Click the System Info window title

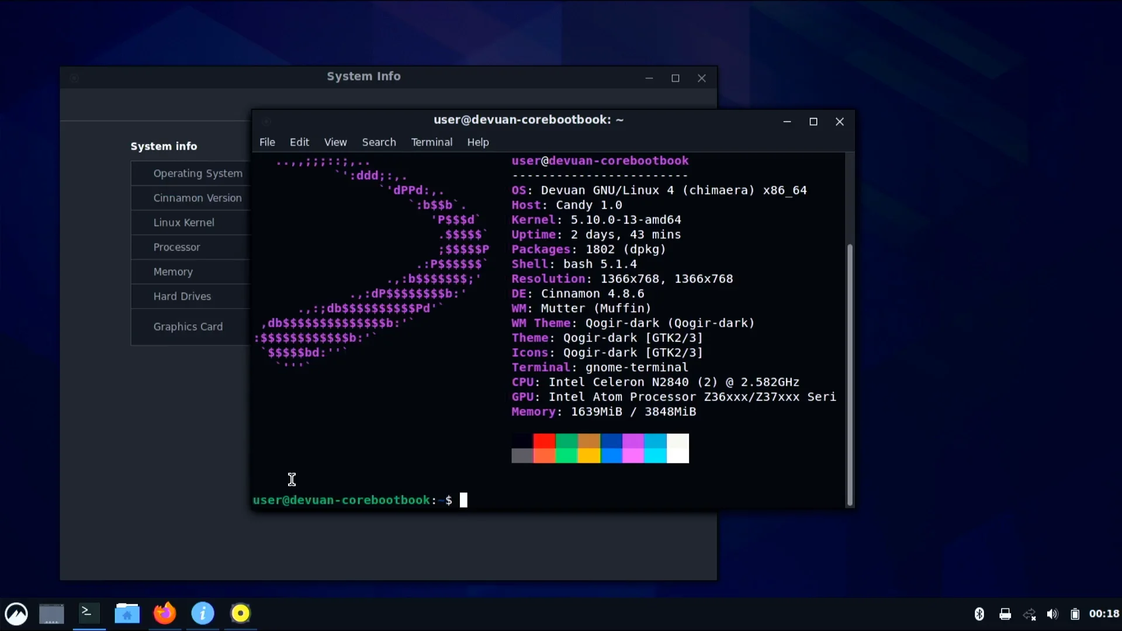(x=363, y=77)
